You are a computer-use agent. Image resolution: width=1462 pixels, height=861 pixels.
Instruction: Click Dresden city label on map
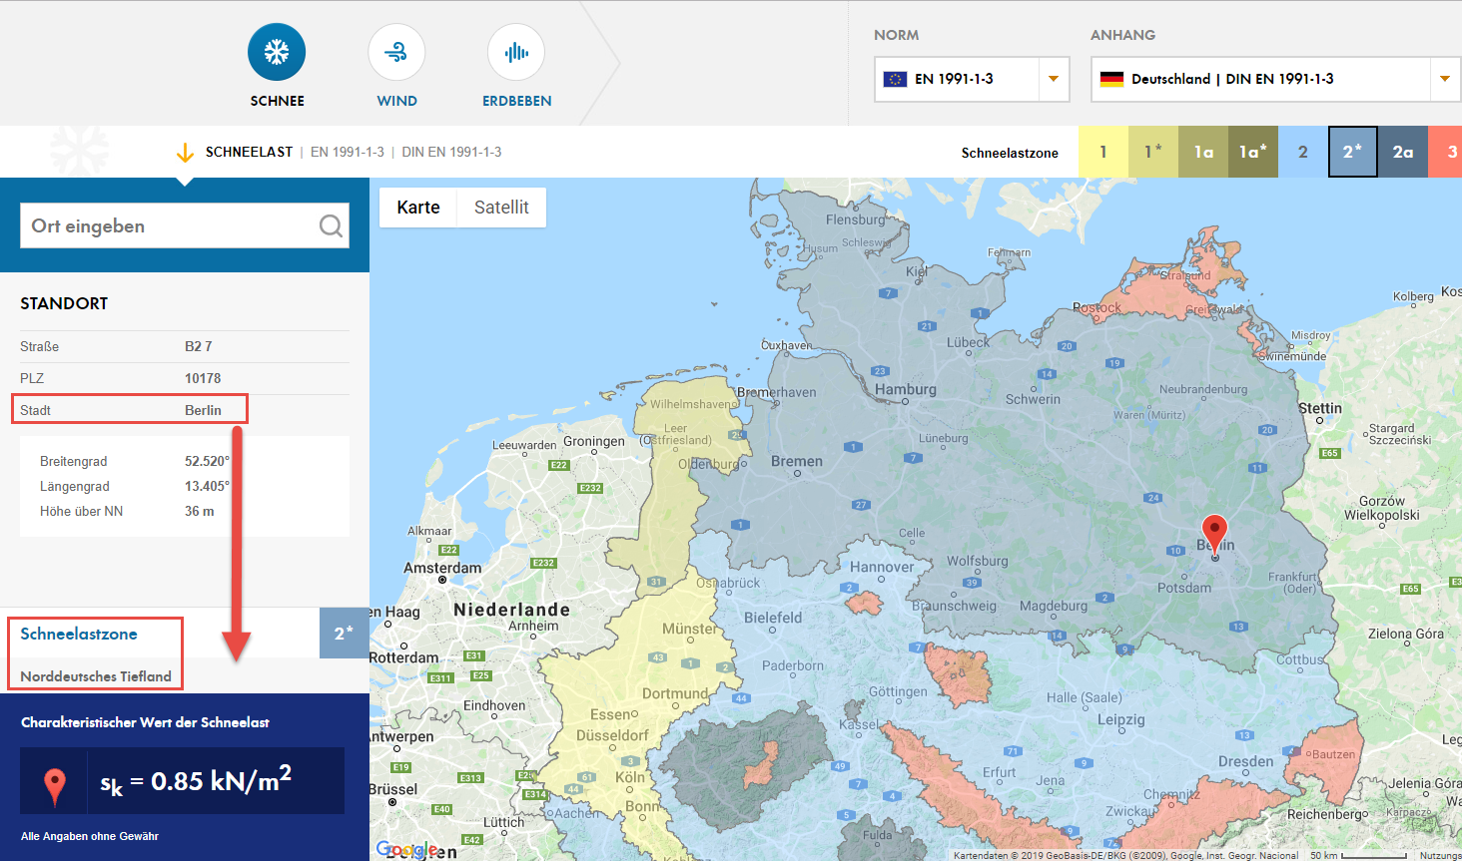click(x=1245, y=761)
